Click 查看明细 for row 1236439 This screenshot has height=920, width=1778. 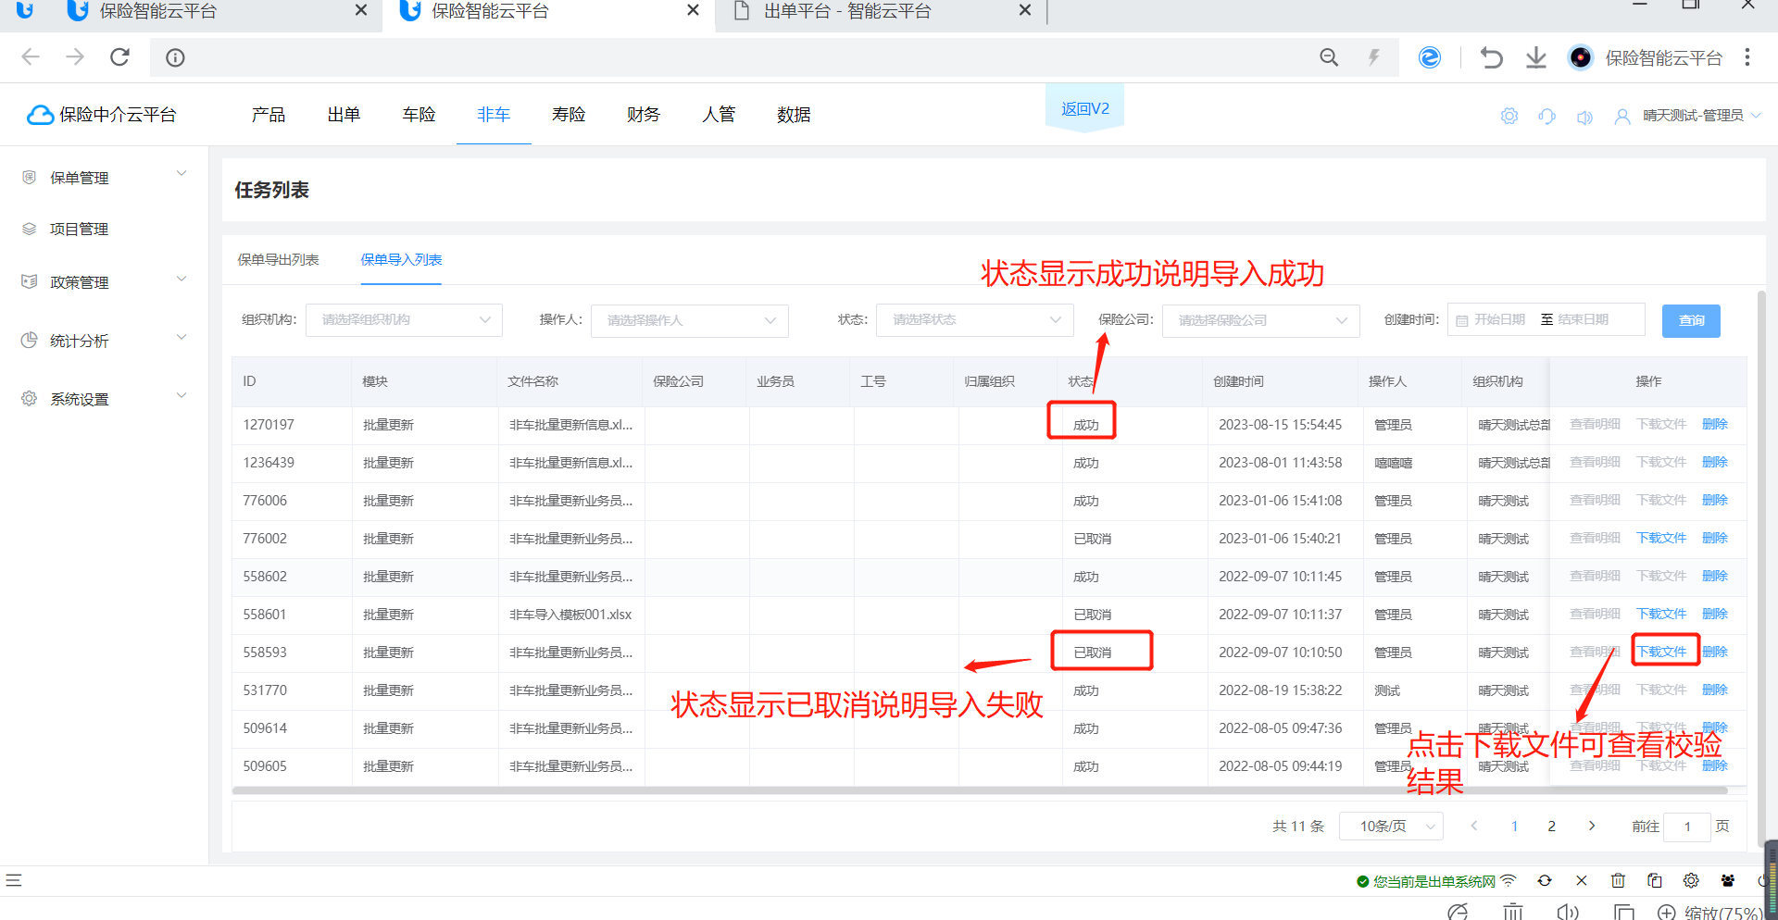[1595, 462]
